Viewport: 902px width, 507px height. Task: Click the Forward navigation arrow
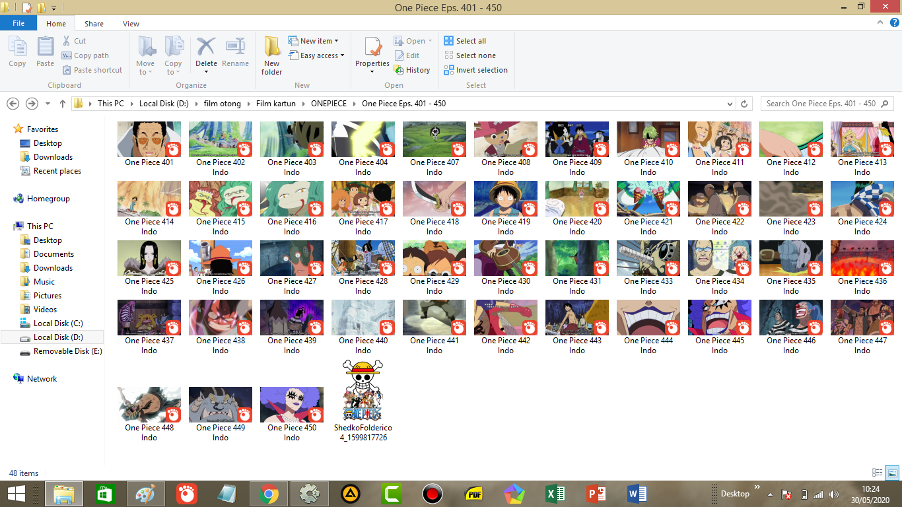[31, 104]
